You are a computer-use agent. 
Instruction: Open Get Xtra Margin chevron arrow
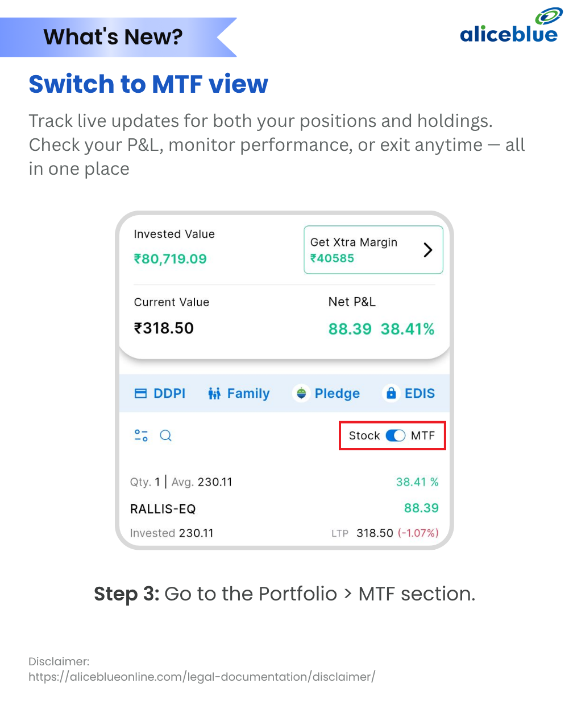coord(428,250)
